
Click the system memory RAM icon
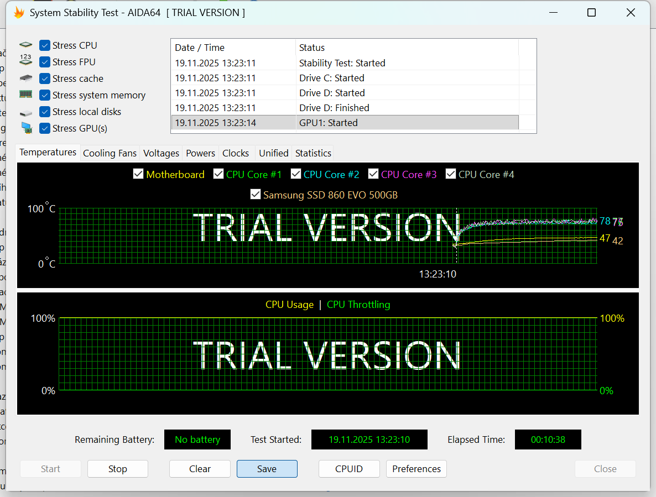(x=25, y=95)
